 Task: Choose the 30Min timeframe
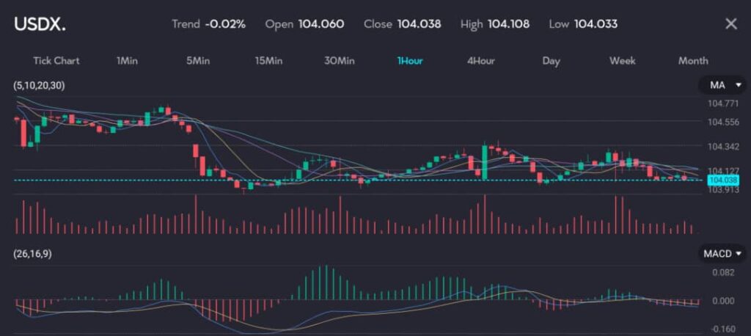coord(339,61)
